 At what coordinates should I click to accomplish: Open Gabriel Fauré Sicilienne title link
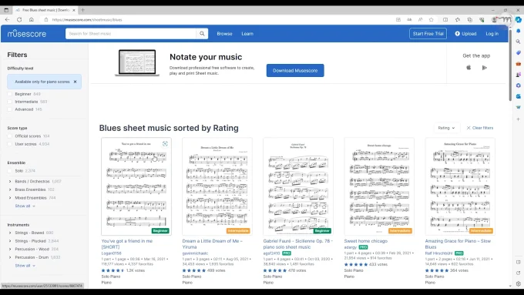click(297, 244)
